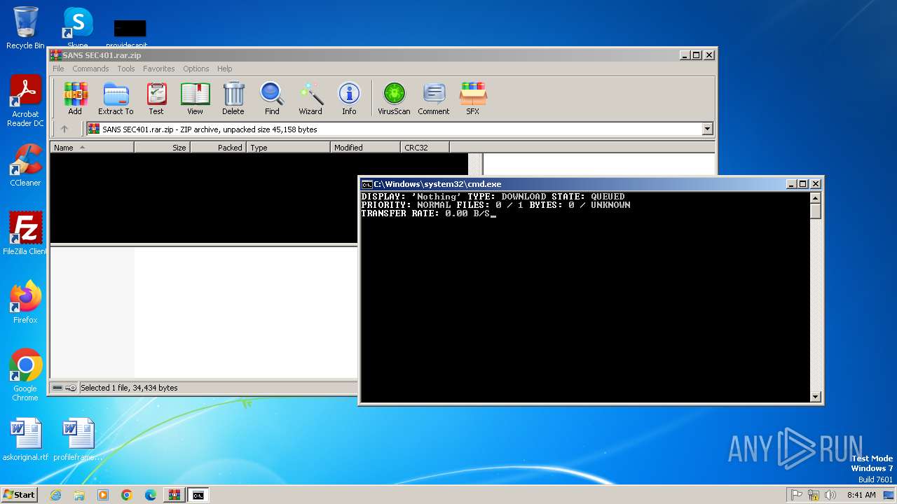Open the Skype desktop shortcut
The height and width of the screenshot is (504, 897).
pyautogui.click(x=78, y=28)
